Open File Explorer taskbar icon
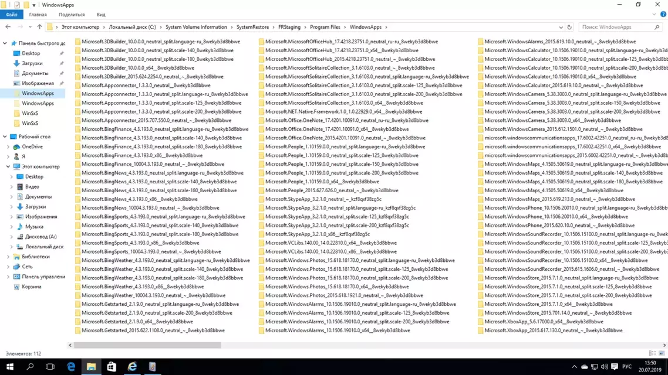This screenshot has height=375, width=668. click(x=91, y=366)
